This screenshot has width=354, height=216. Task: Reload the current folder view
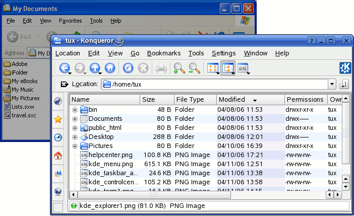pyautogui.click(x=128, y=68)
